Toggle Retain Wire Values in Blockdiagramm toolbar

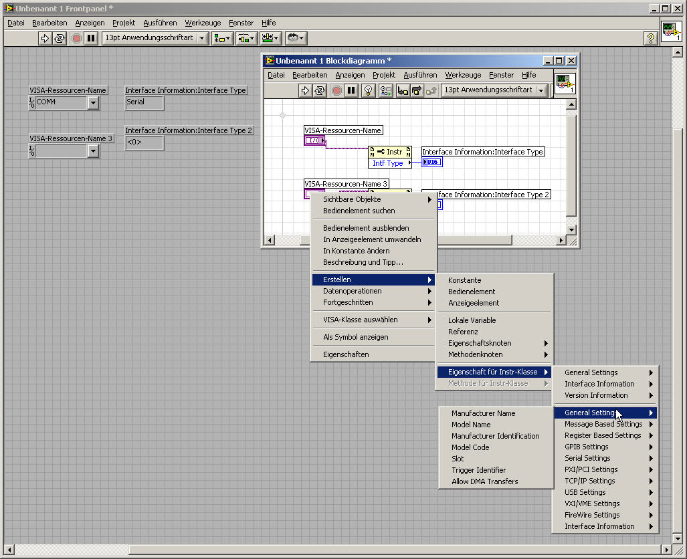385,90
